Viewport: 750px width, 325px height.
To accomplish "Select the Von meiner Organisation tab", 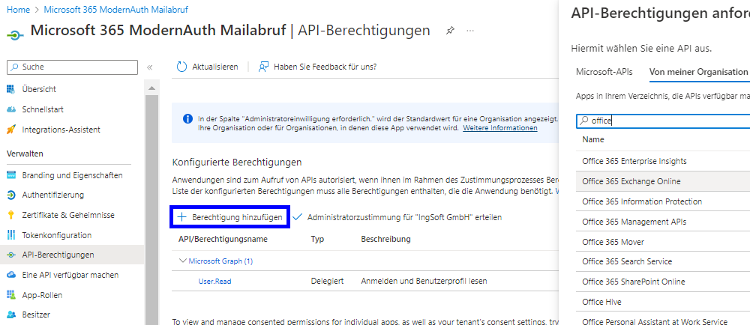I will click(698, 72).
